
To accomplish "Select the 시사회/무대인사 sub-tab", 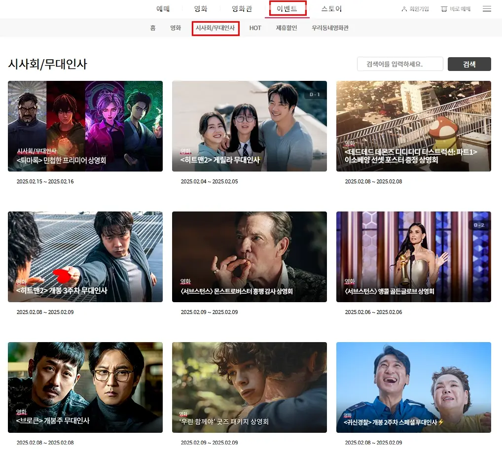I will point(215,28).
